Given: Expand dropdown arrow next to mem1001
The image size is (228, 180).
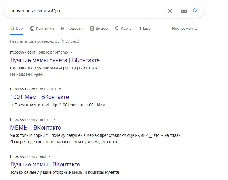Looking at the screenshot, I should tap(60, 89).
